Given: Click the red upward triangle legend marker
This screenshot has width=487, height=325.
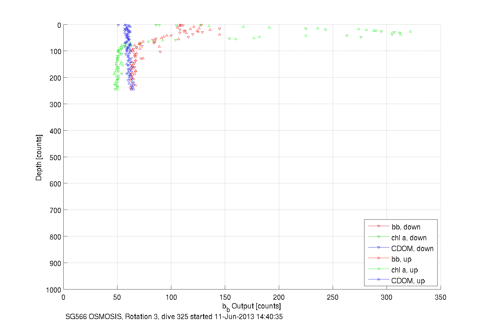Looking at the screenshot, I should coord(379,258).
